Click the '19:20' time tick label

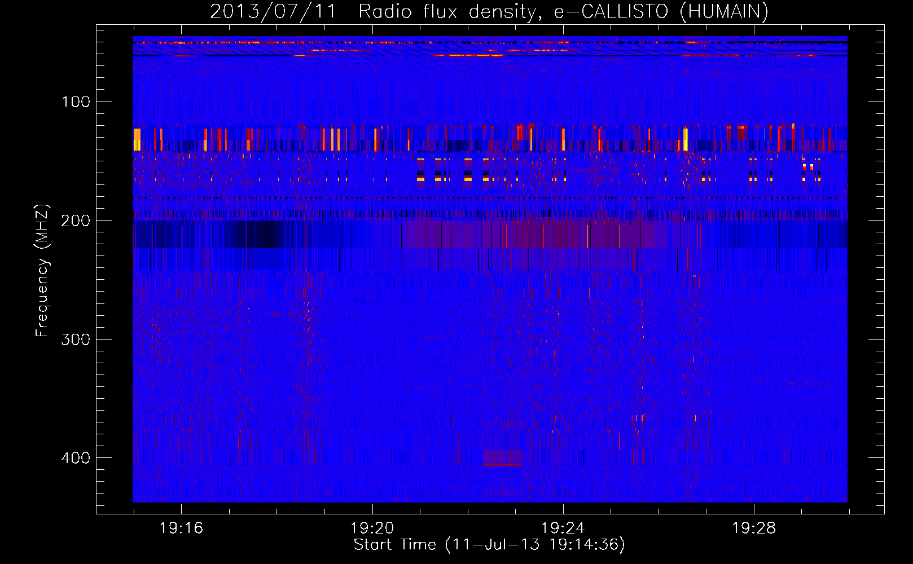click(372, 528)
